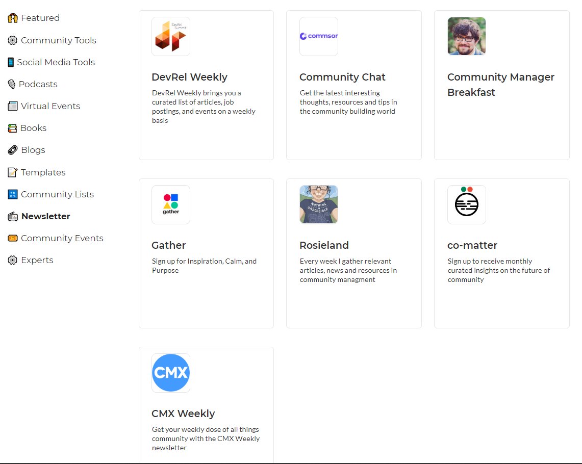Click the crown icon next to Featured
Image resolution: width=582 pixels, height=464 pixels.
[11, 18]
